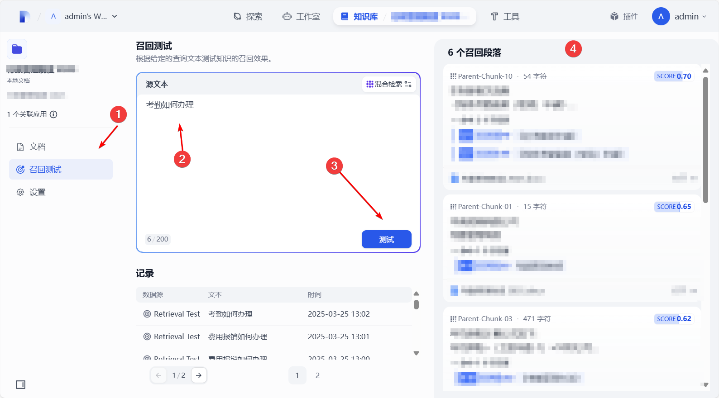Click the 时间 column header

315,294
